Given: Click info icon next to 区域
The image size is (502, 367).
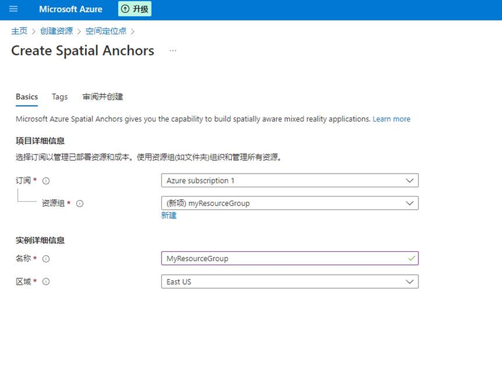Looking at the screenshot, I should (x=46, y=281).
